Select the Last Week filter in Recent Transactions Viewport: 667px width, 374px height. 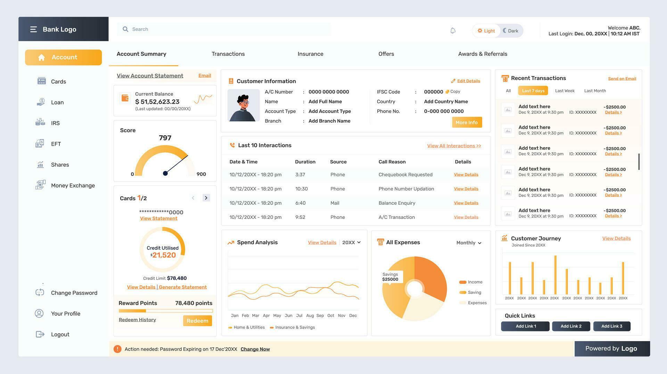coord(565,91)
